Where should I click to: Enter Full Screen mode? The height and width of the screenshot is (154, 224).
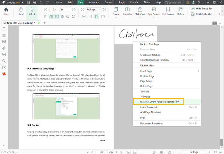168,12
